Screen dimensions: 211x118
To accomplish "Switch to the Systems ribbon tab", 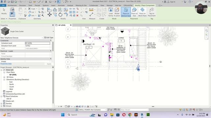I will pyautogui.click(x=45, y=5).
